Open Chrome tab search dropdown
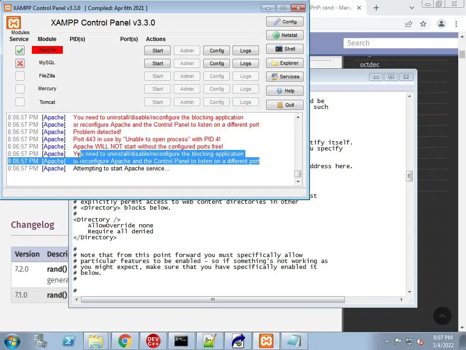The image size is (466, 350). (411, 8)
